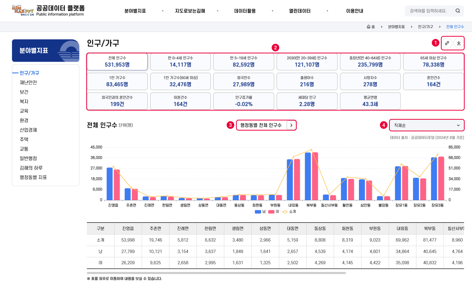
Task: Select 인구/가구 in the sidebar
Action: coord(29,73)
